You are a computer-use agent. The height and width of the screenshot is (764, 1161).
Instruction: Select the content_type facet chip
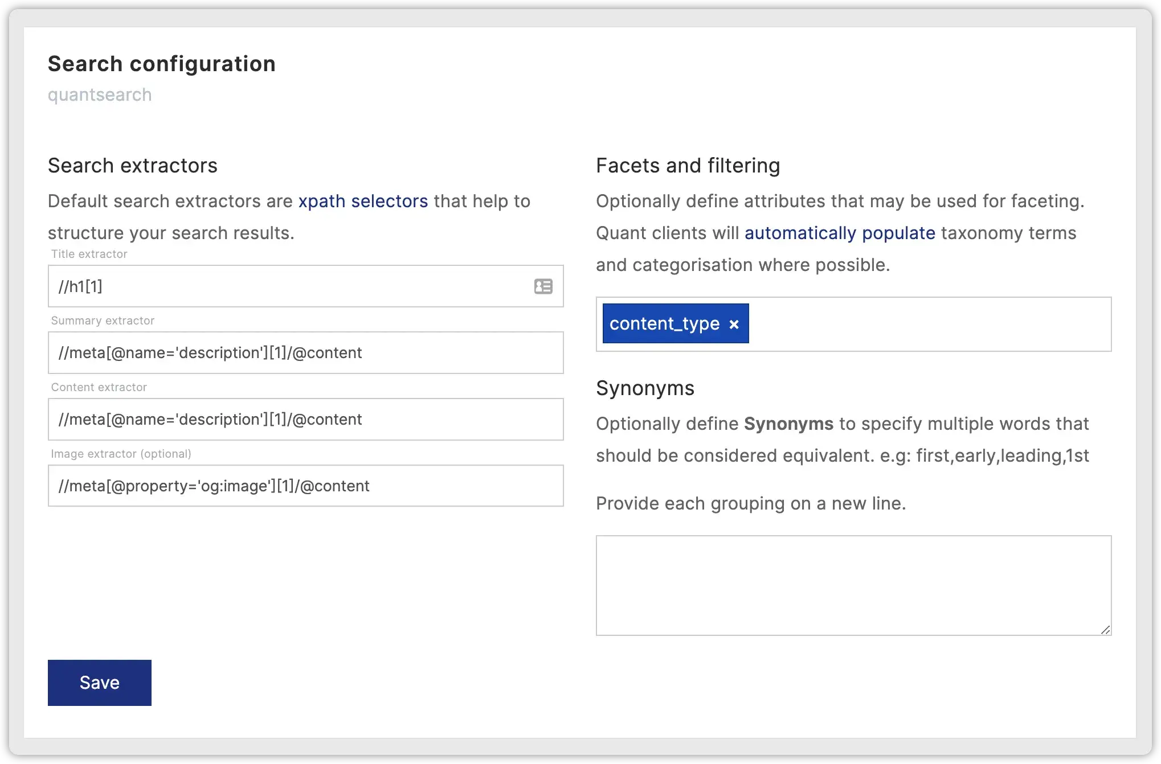(664, 323)
